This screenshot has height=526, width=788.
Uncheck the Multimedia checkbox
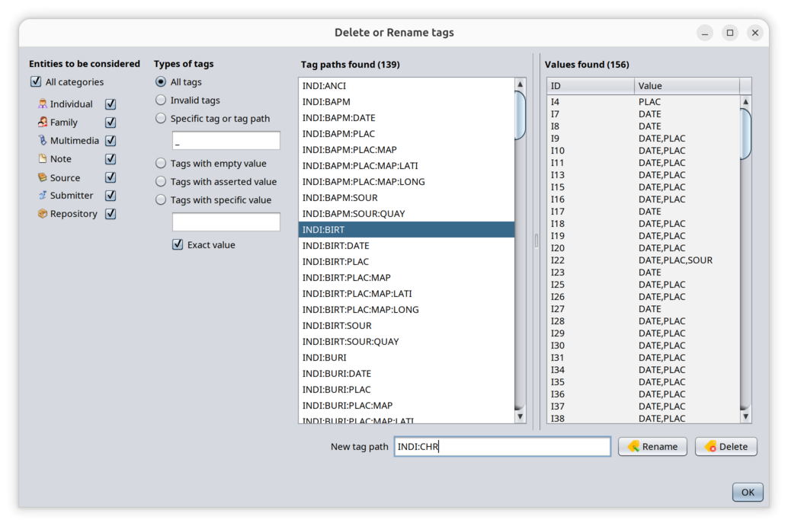(111, 141)
